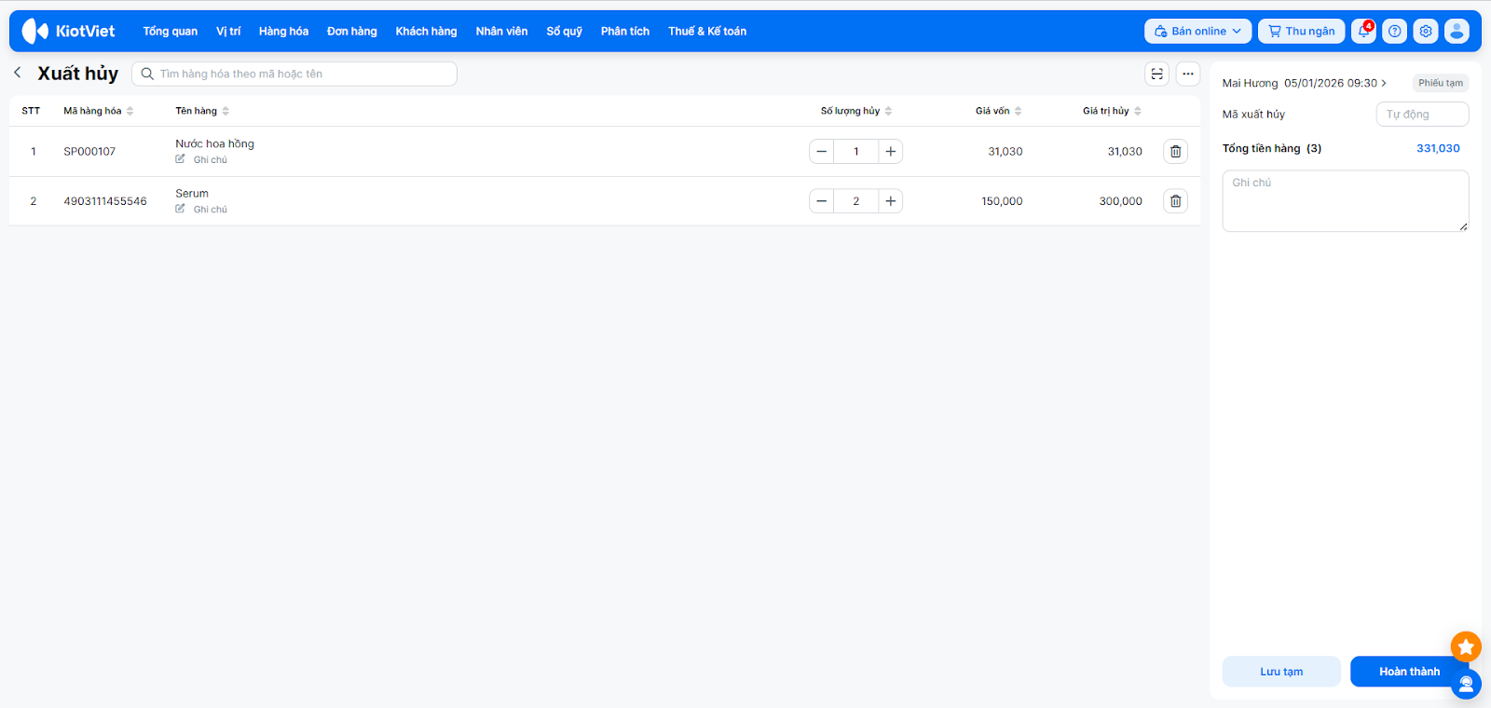Click product code SP000107

[89, 151]
